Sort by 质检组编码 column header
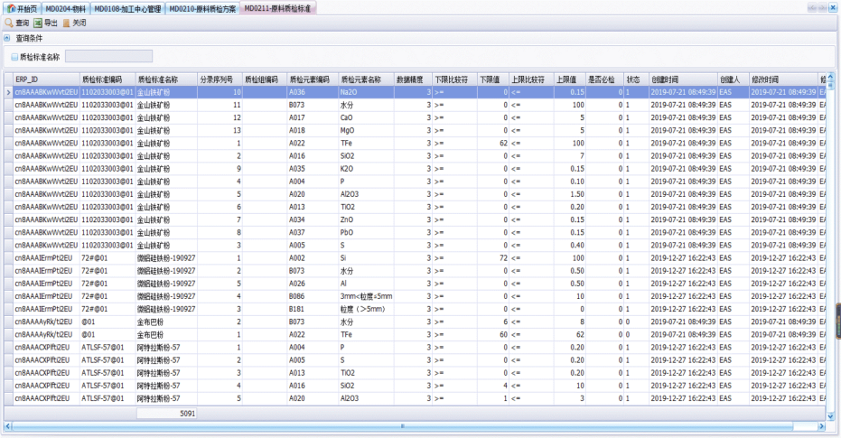Viewport: 841px width, 438px height. [x=265, y=79]
